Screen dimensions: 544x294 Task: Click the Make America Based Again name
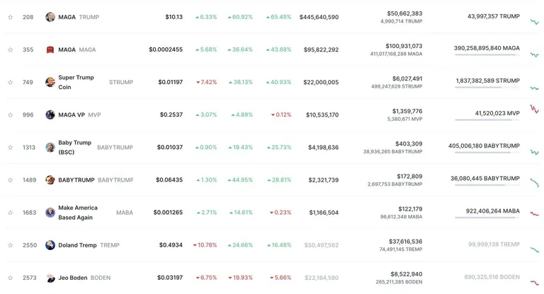78,212
